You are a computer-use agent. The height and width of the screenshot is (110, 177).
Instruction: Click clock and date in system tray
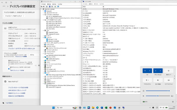coord(173,108)
